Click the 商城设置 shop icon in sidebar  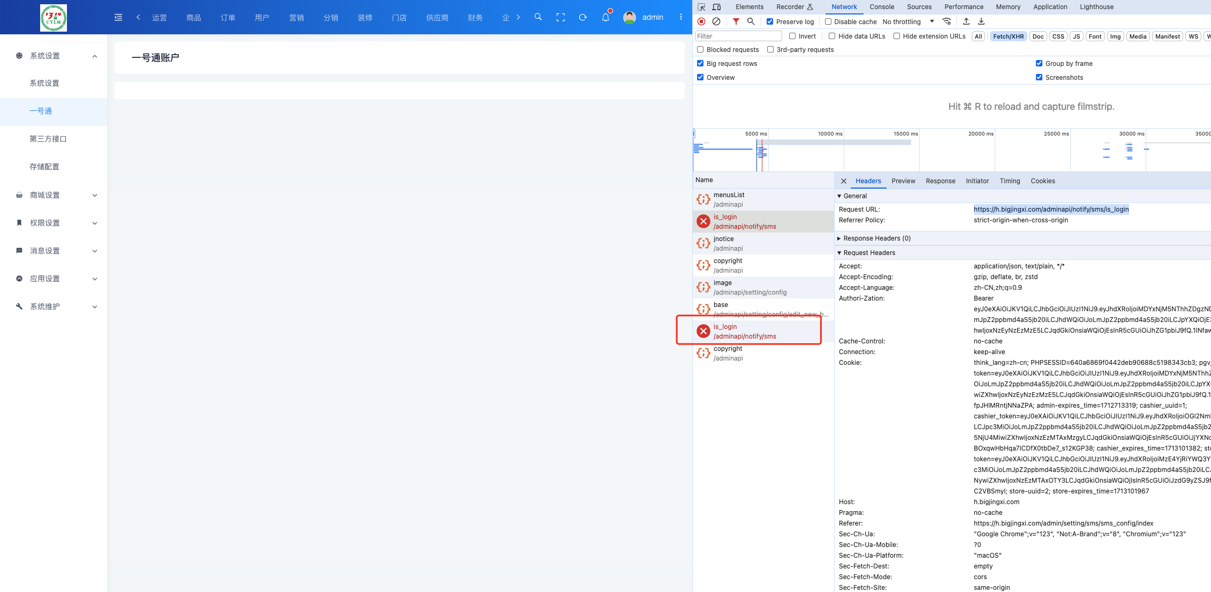coord(19,195)
